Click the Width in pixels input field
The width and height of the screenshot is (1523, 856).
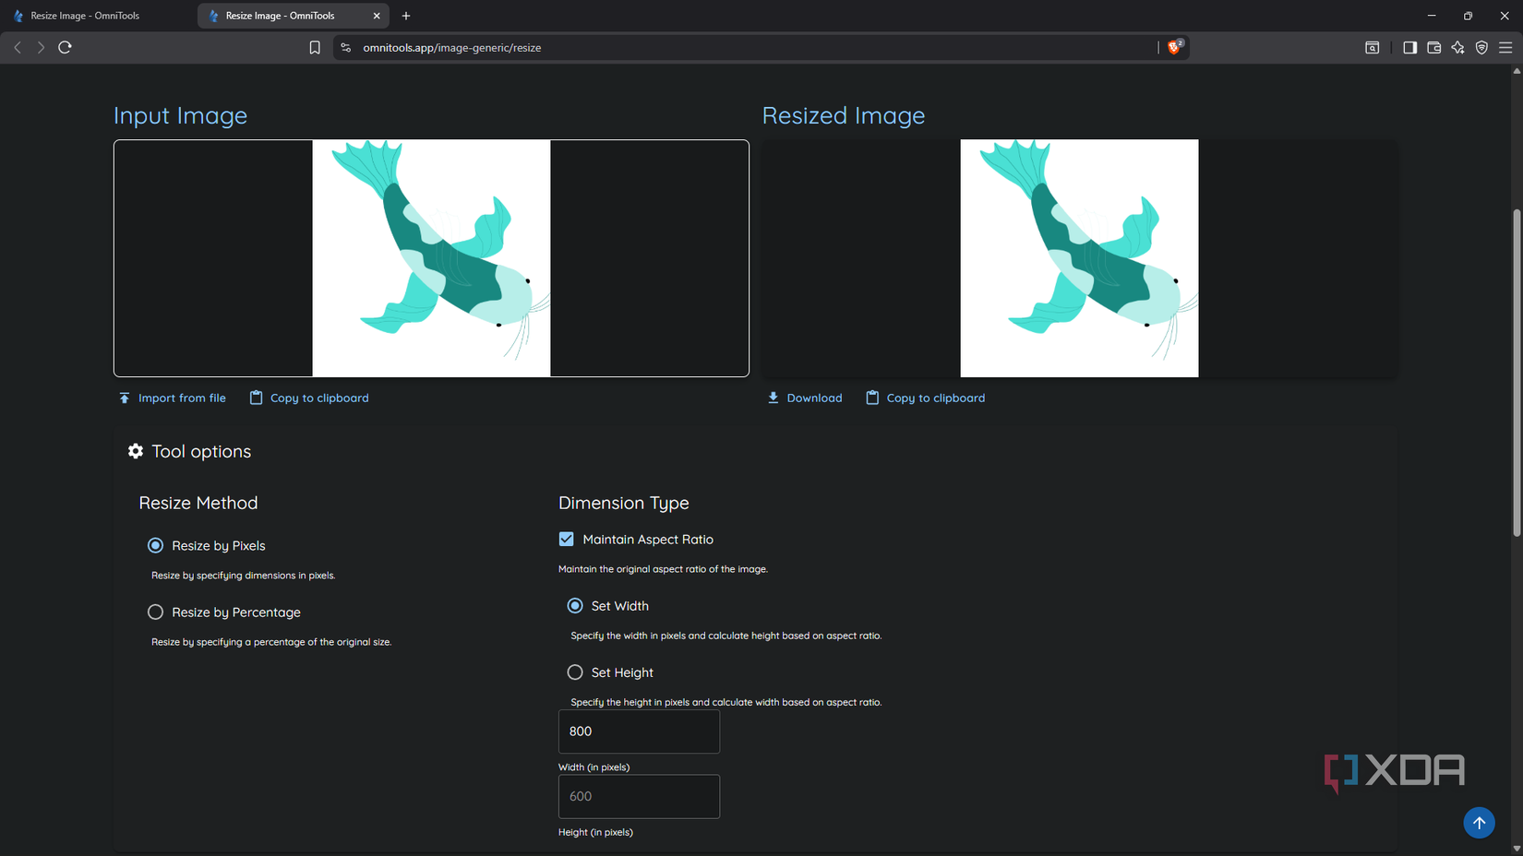click(639, 731)
